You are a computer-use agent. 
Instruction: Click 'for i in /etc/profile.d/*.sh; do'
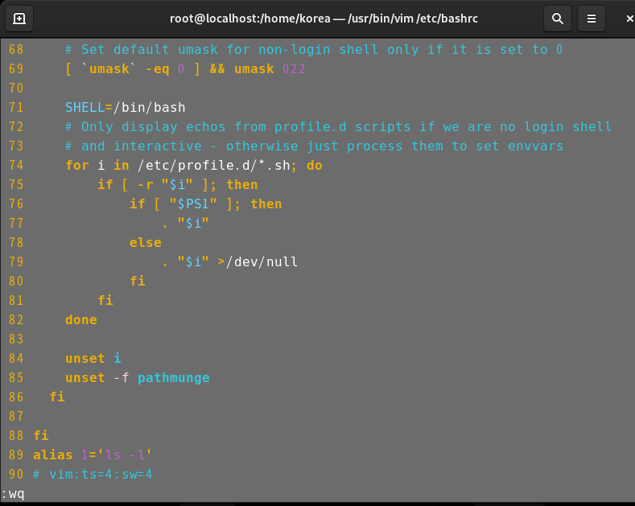pos(194,165)
